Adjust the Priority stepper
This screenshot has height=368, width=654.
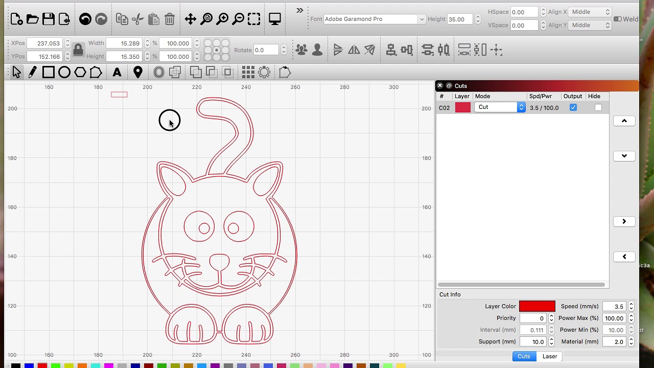(551, 318)
